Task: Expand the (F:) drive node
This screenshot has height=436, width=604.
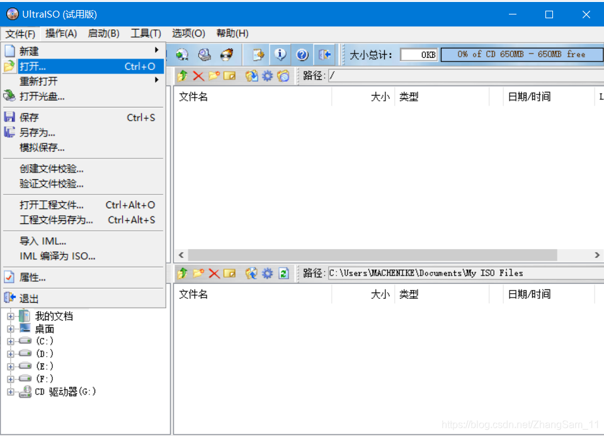Action: click(x=11, y=379)
